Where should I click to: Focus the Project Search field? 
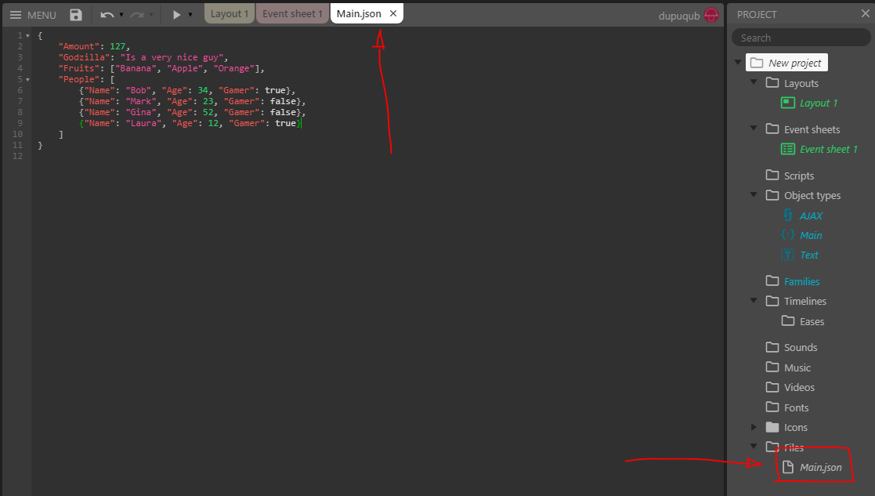coord(801,38)
